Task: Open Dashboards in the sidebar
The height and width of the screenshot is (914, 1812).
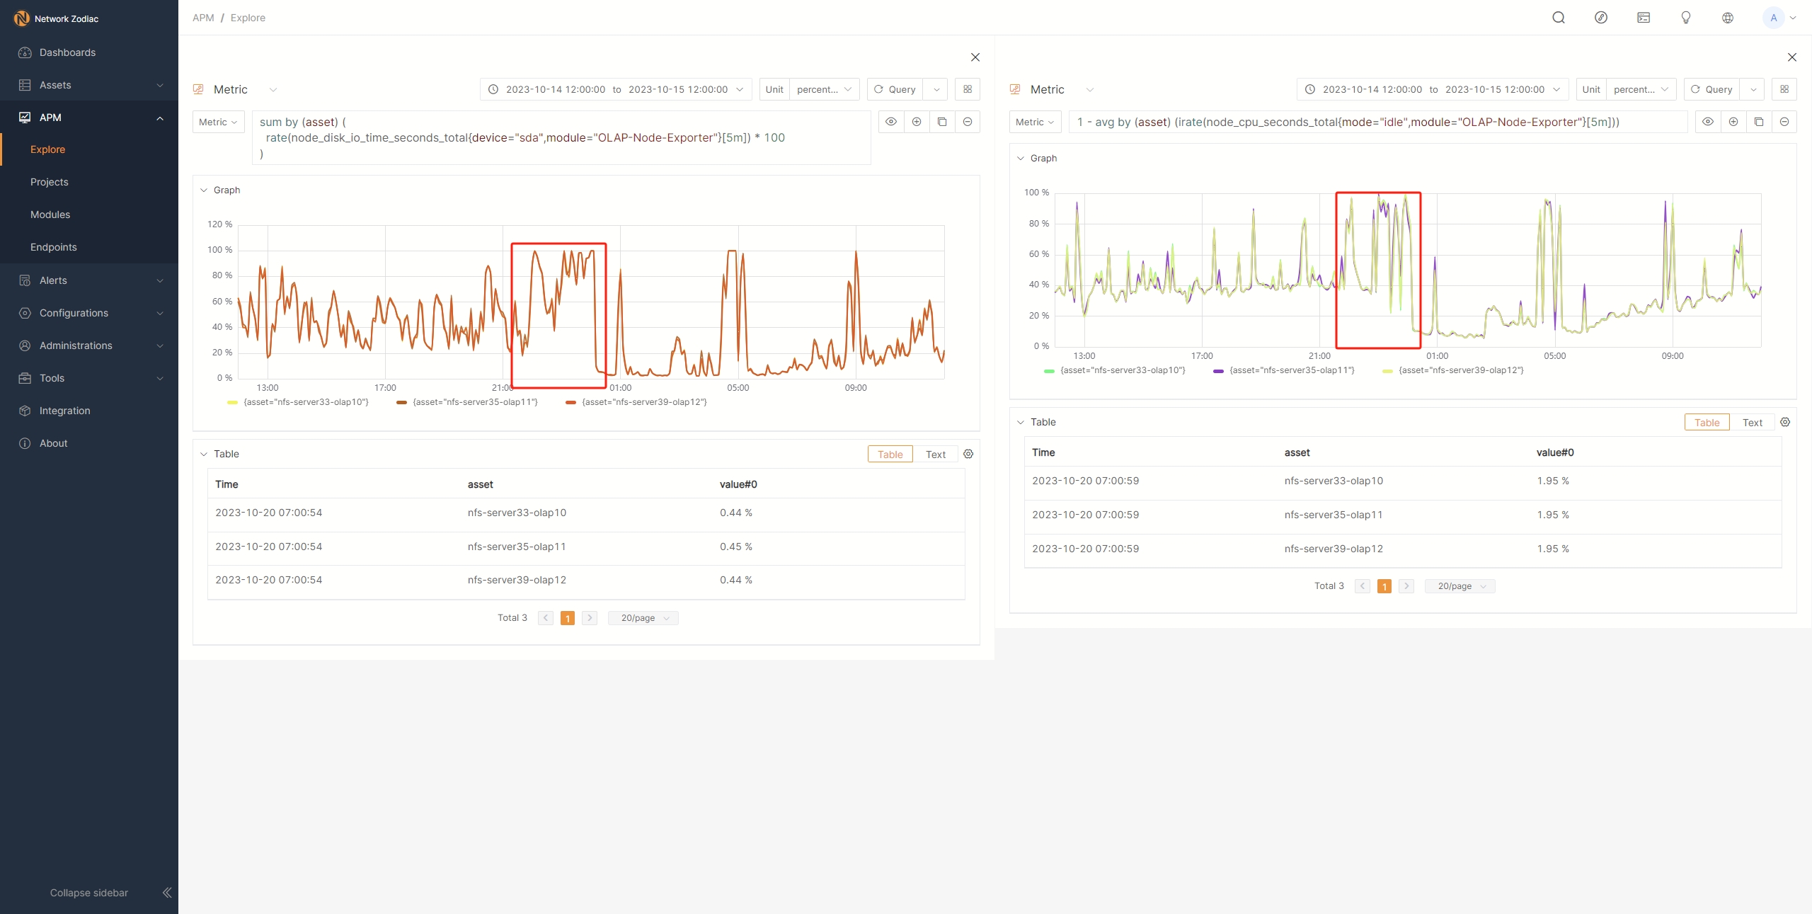Action: point(67,52)
